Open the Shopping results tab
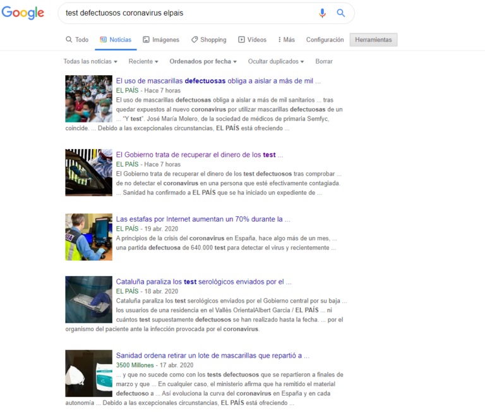485x412 pixels. (x=208, y=40)
